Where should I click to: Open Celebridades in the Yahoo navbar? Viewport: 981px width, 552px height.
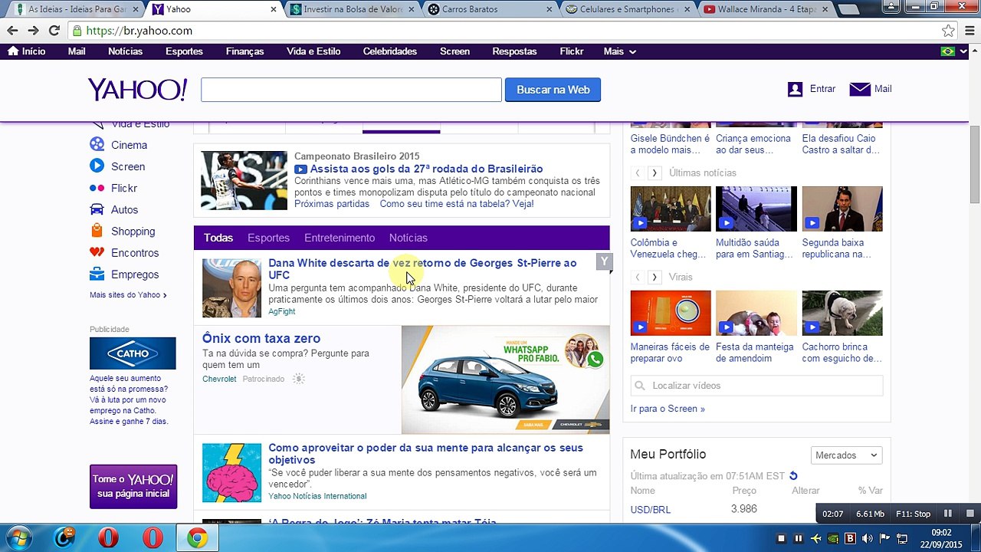coord(389,51)
